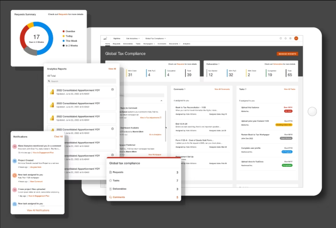336x228 pixels.
Task: Switch to the Deliverables tab
Action: pyautogui.click(x=128, y=44)
